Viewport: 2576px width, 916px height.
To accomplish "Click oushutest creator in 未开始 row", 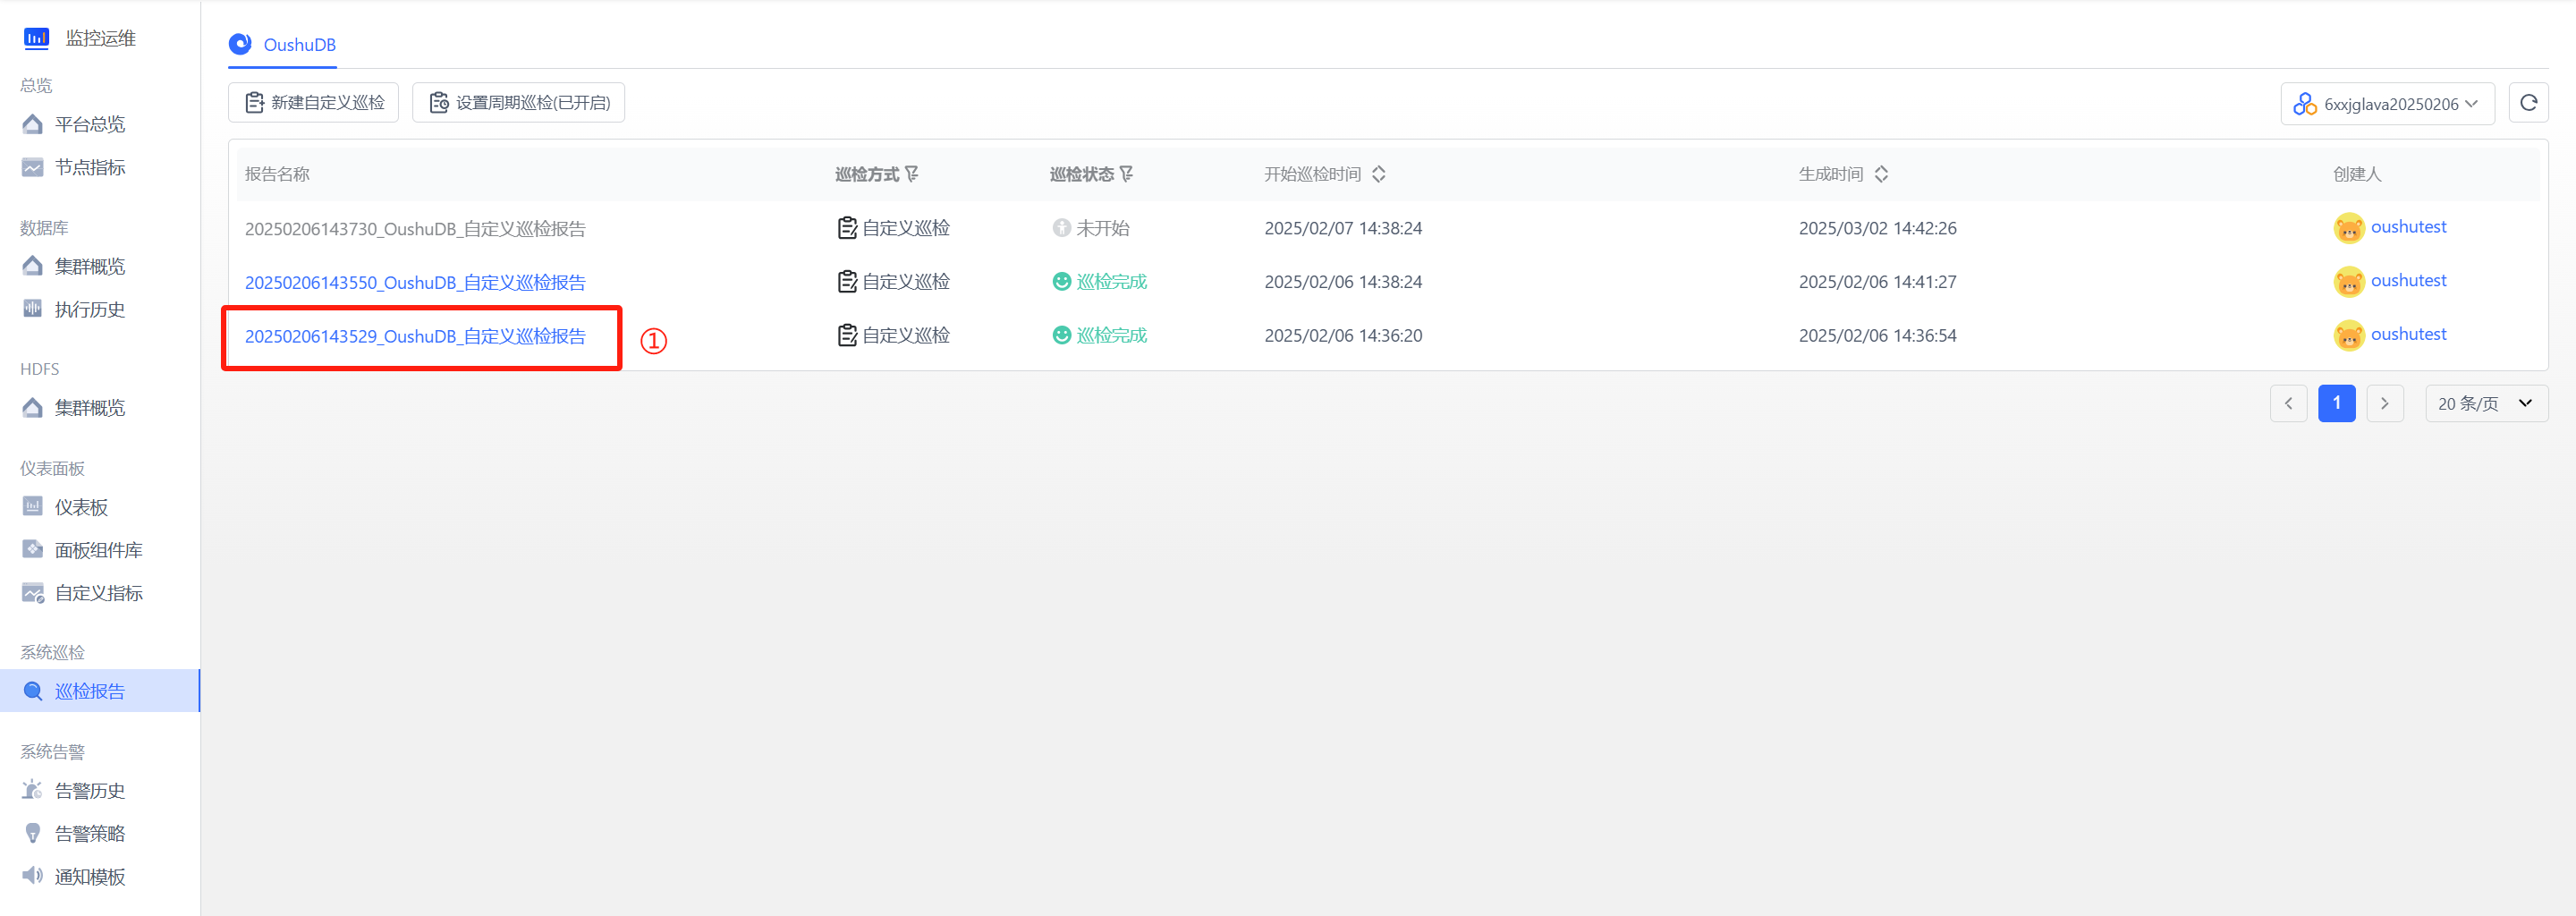I will click(2408, 227).
